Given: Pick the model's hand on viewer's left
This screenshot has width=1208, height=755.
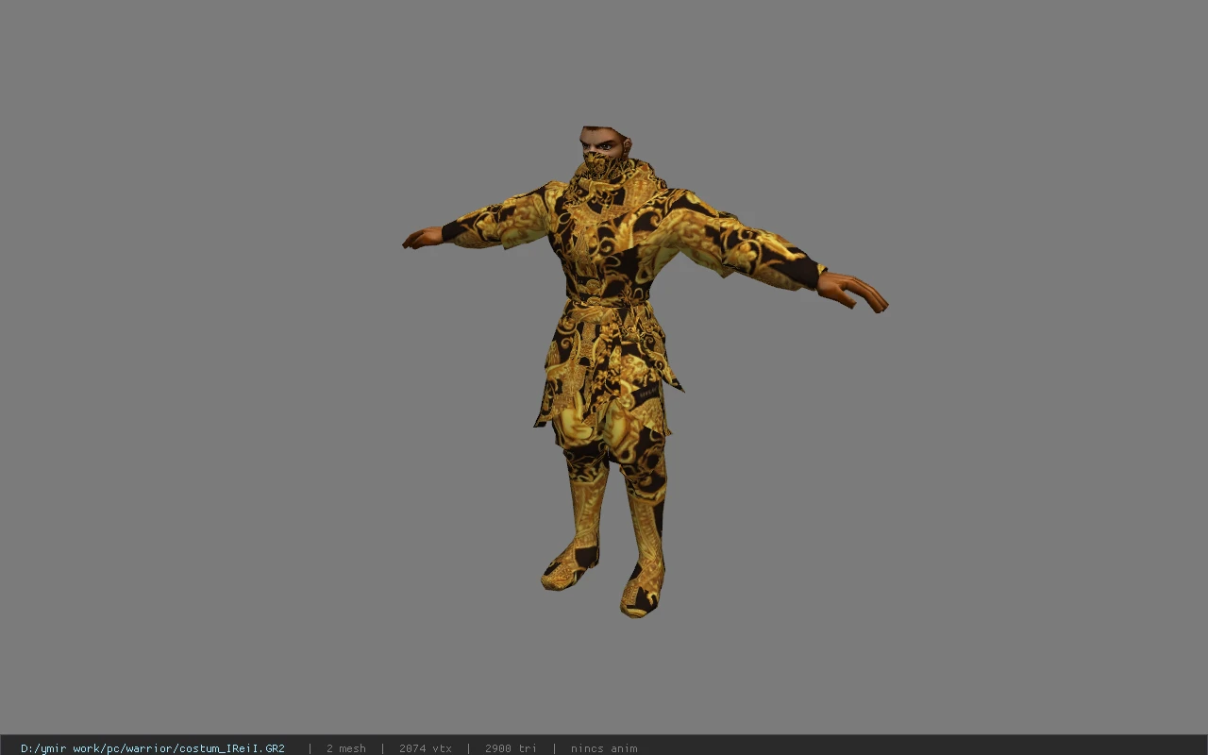Looking at the screenshot, I should (422, 238).
